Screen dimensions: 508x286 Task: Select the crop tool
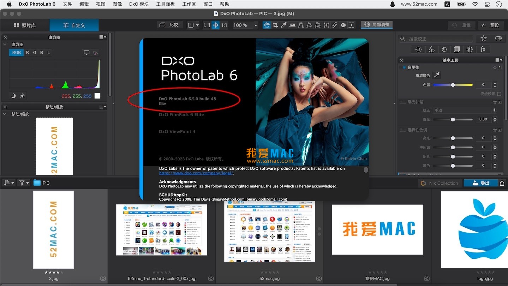pyautogui.click(x=275, y=25)
